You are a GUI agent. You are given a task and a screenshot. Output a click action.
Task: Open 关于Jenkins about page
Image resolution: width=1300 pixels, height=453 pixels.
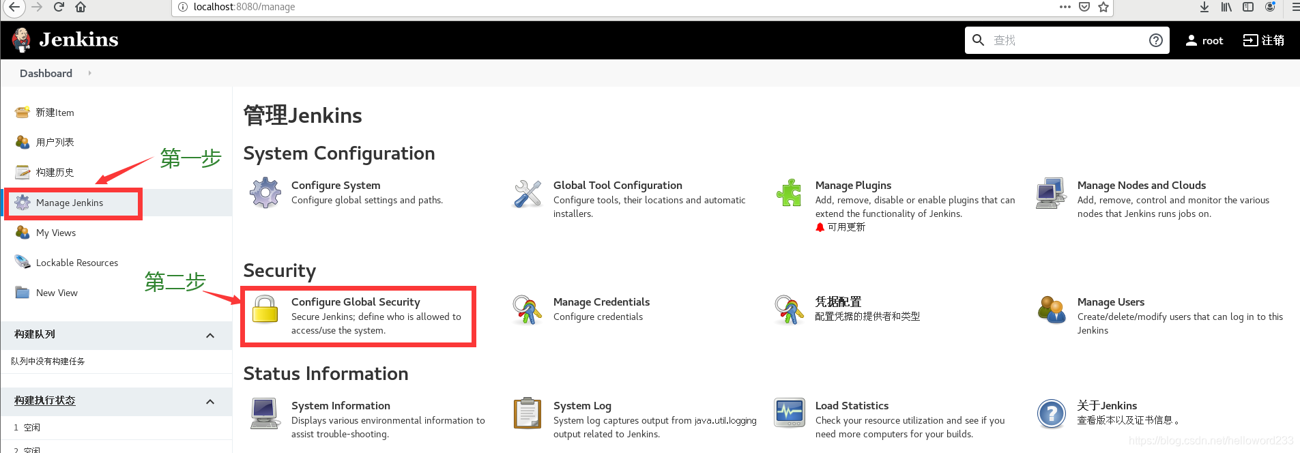pyautogui.click(x=1107, y=405)
